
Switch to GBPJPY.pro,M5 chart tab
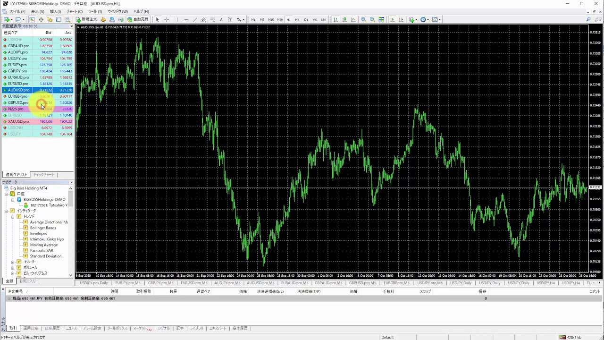coord(161,283)
